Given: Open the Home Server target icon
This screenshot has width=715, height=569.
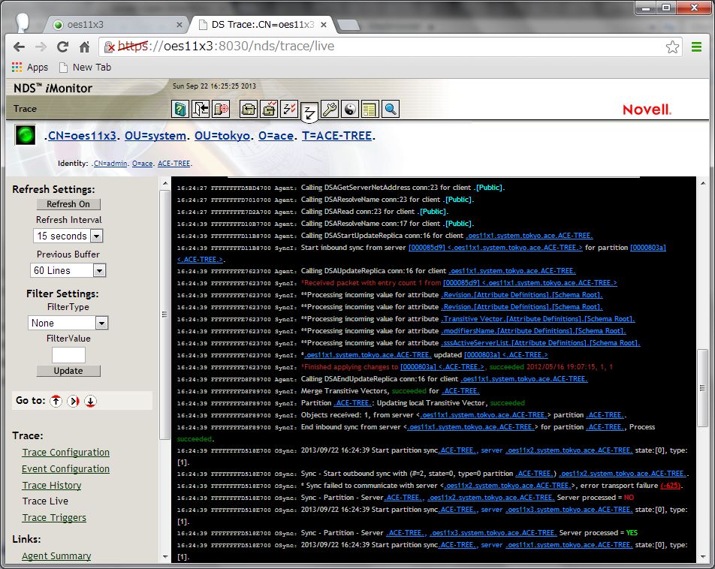Looking at the screenshot, I should pos(221,110).
